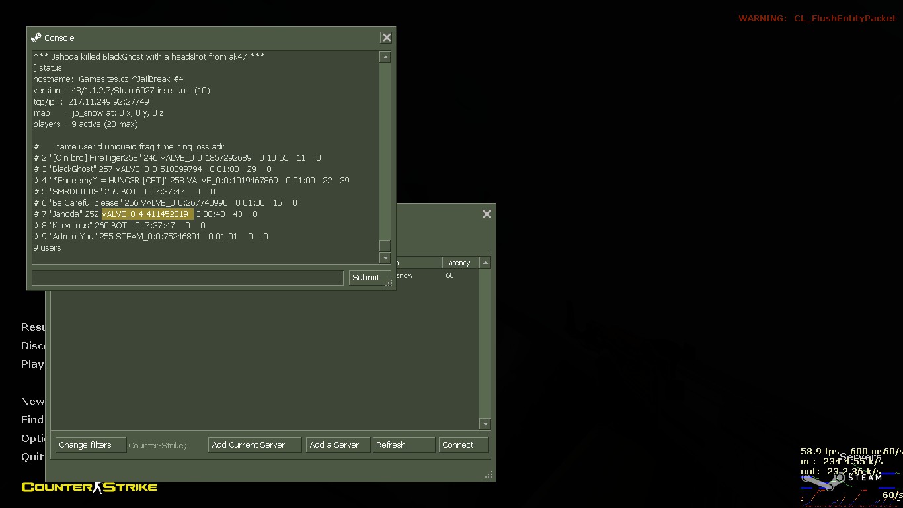Connect to the selected server
Image resolution: width=903 pixels, height=508 pixels.
tap(463, 445)
